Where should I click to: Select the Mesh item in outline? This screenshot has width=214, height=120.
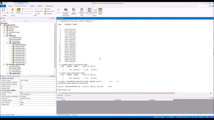(10, 34)
